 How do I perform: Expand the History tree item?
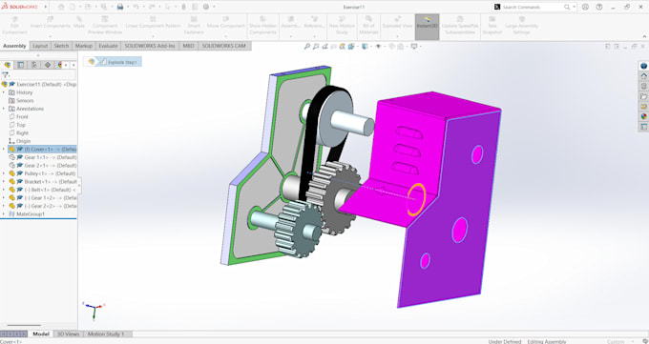[4, 92]
